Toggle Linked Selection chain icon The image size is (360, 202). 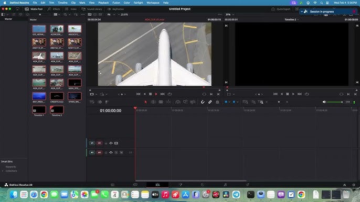coord(210,102)
